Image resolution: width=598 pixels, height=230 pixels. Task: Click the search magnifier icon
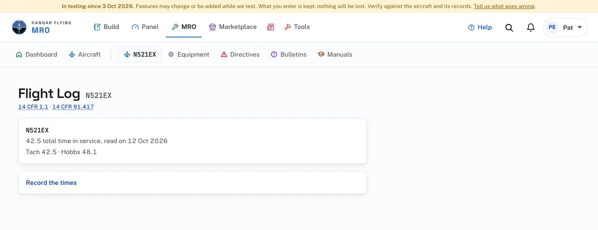pos(509,27)
